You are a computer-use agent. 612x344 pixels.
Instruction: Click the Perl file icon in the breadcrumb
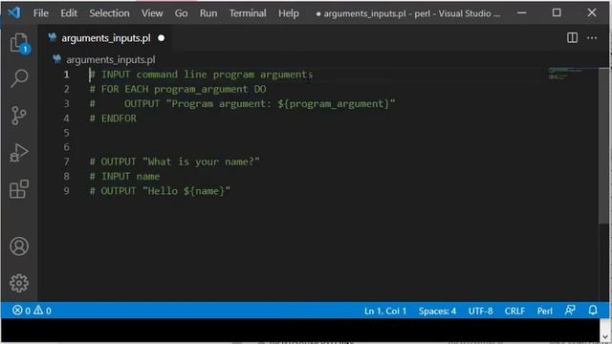tap(57, 59)
